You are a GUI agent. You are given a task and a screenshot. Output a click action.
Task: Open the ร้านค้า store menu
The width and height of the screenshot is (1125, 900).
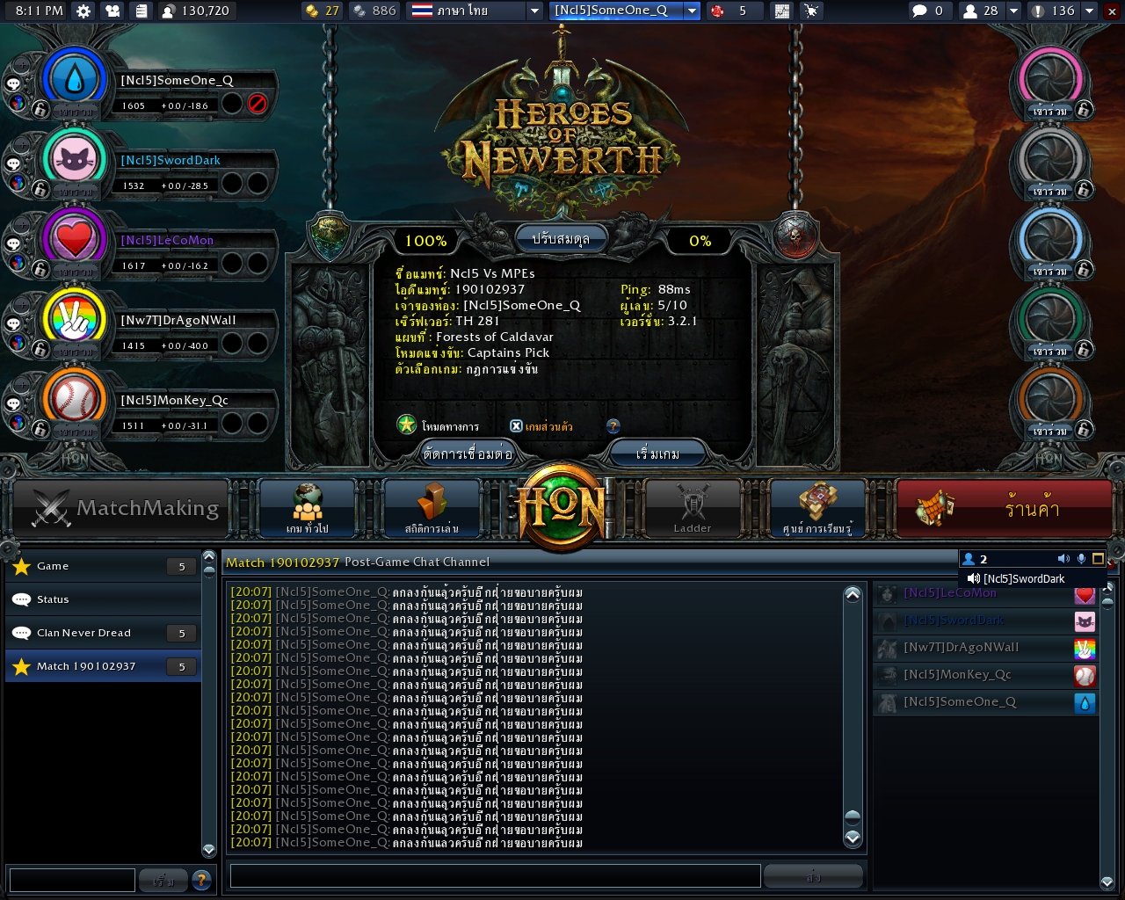click(x=1004, y=508)
